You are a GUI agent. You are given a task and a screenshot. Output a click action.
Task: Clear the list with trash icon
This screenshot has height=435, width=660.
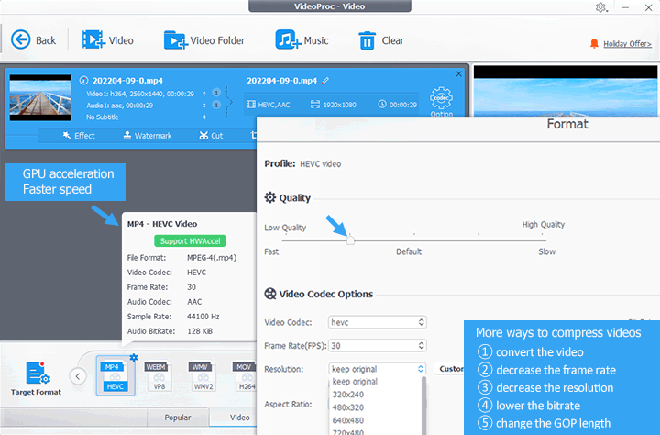[367, 40]
